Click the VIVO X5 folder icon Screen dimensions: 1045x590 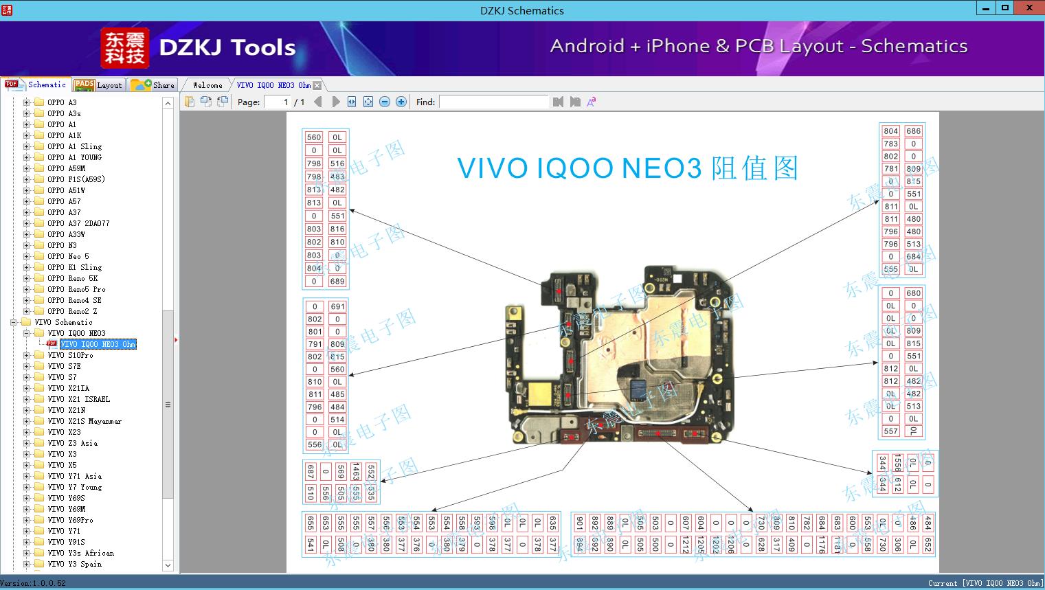point(39,465)
